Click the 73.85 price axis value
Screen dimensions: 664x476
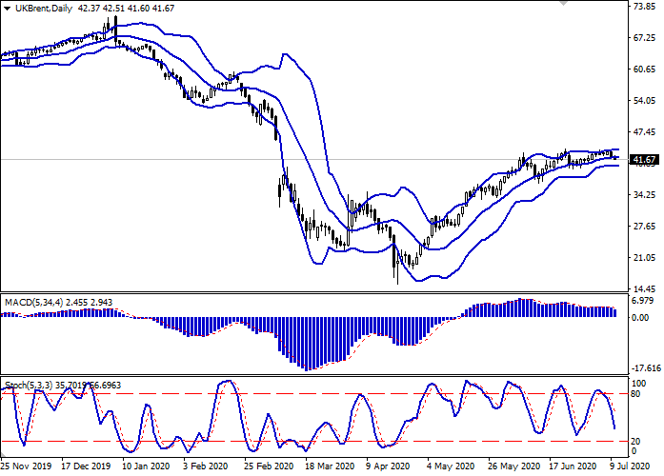[644, 6]
